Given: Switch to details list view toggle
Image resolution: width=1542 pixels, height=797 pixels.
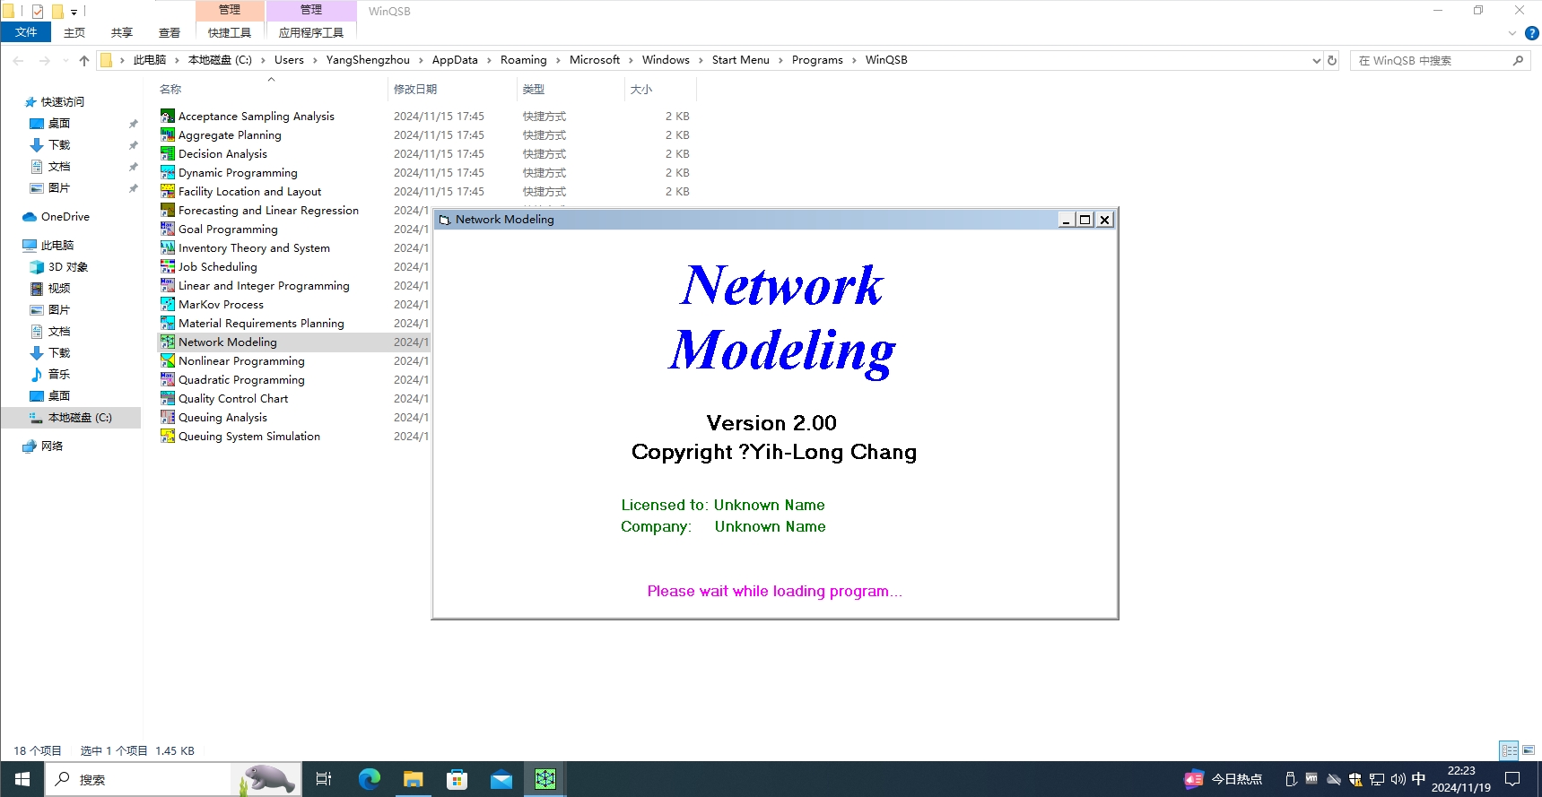Looking at the screenshot, I should coord(1509,750).
